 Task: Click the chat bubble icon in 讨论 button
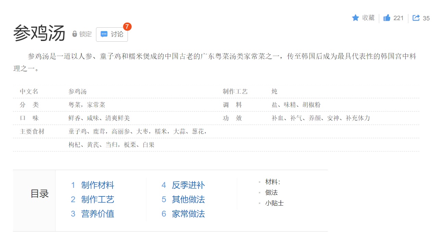tap(104, 34)
